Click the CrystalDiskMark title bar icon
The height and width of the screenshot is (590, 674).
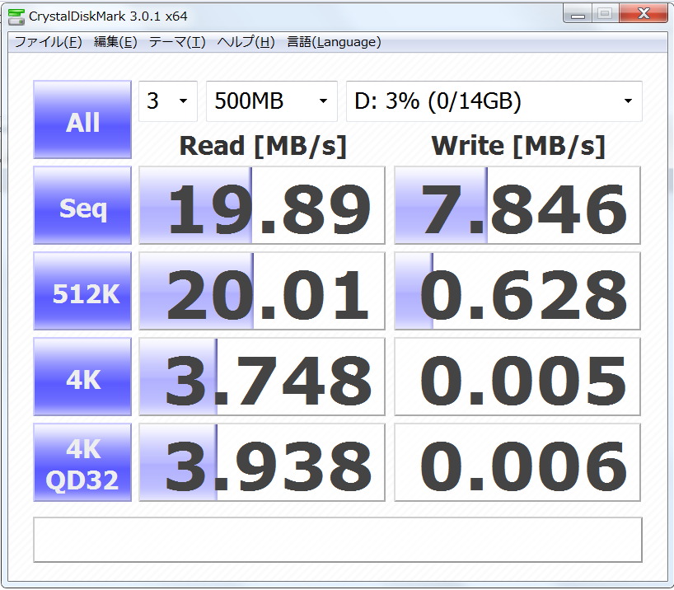click(16, 16)
